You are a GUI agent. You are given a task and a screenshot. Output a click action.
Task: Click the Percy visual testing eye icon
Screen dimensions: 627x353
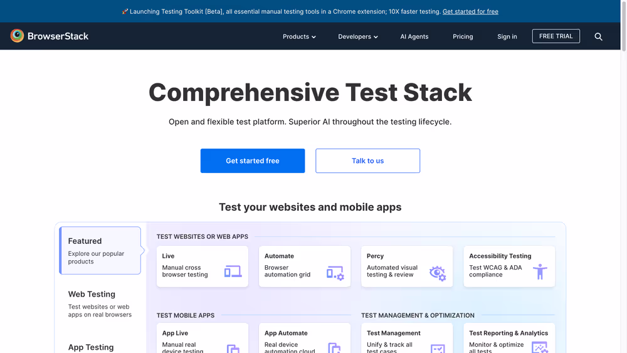(437, 272)
